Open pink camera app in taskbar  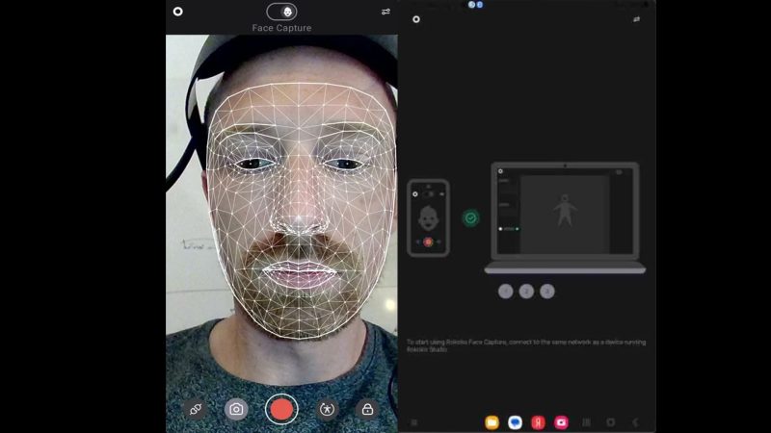[561, 421]
